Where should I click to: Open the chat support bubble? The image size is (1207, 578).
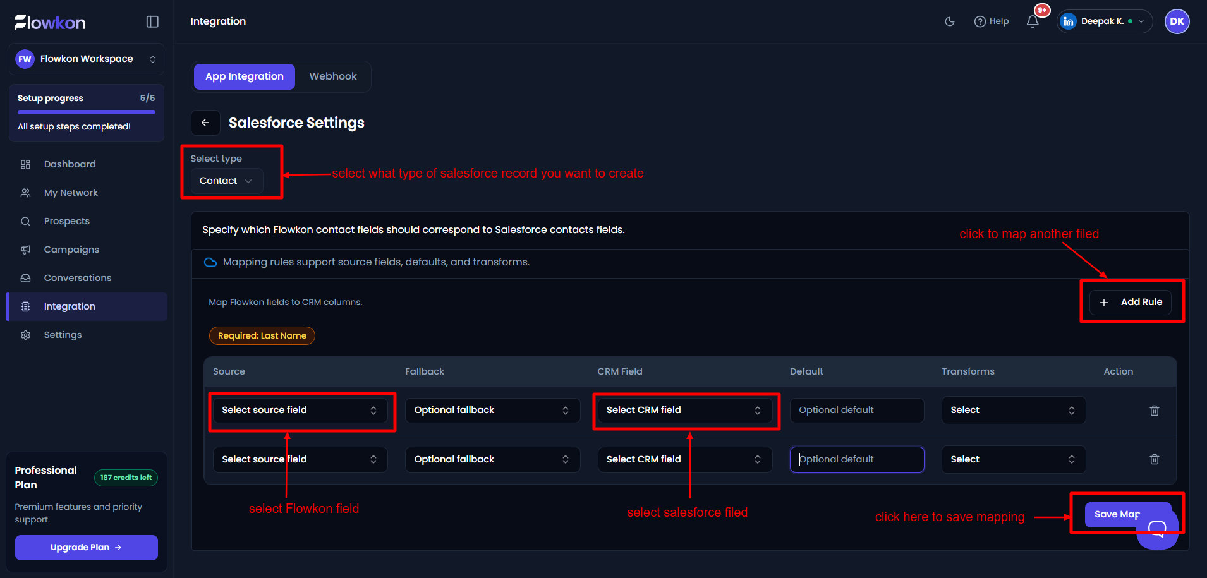coord(1157,529)
